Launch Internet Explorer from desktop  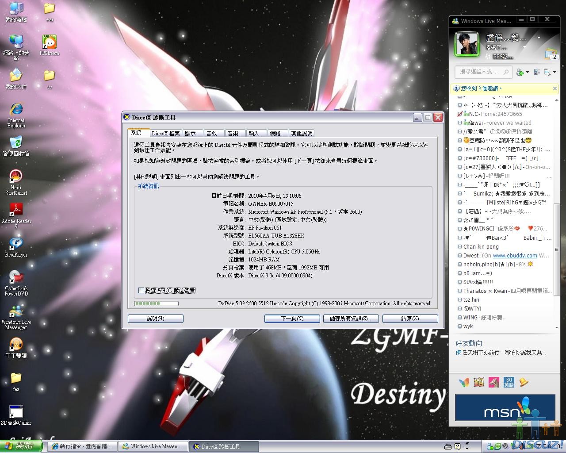pos(16,115)
